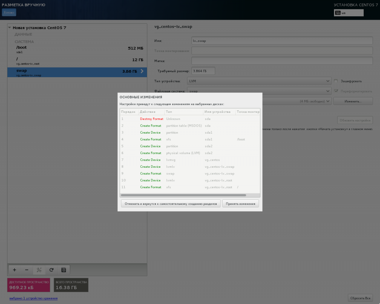
Task: Click the Имя field containing lv_swap
Action: tap(282, 40)
